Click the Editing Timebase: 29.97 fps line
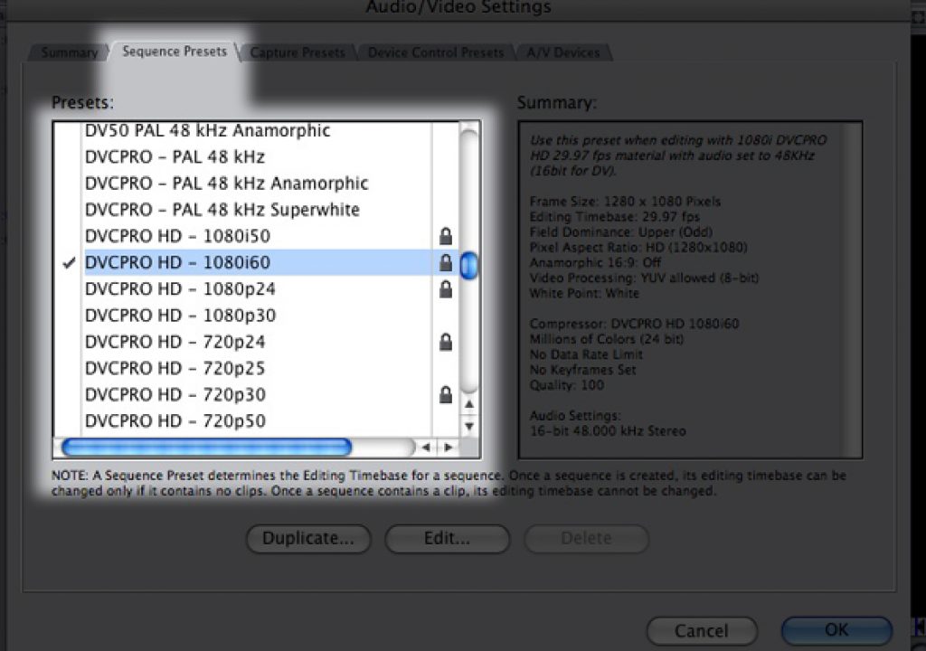This screenshot has height=651, width=926. (614, 217)
